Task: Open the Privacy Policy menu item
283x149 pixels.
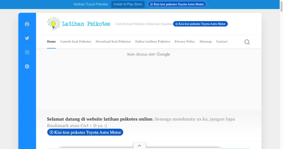Action: 185,42
